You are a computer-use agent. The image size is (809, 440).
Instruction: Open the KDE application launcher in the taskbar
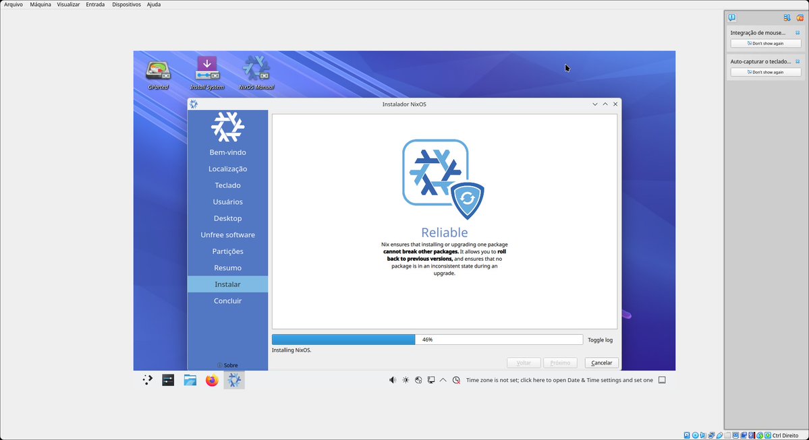148,380
